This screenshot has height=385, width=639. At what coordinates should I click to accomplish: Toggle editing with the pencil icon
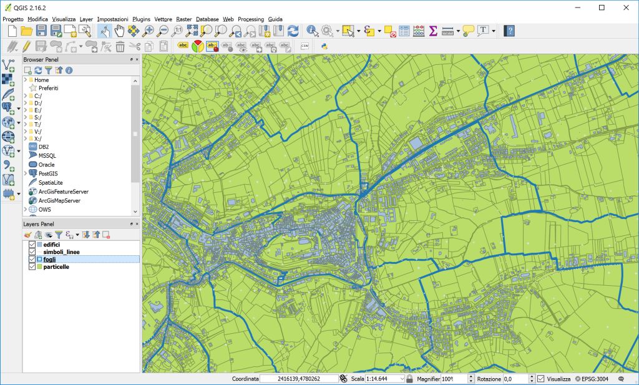tap(26, 46)
